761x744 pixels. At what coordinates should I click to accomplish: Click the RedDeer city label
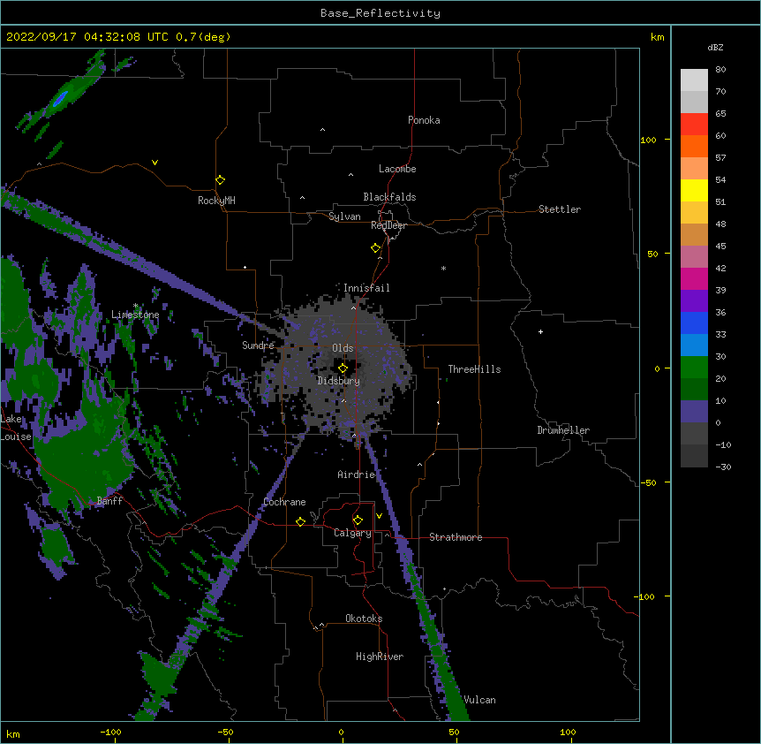click(x=388, y=225)
